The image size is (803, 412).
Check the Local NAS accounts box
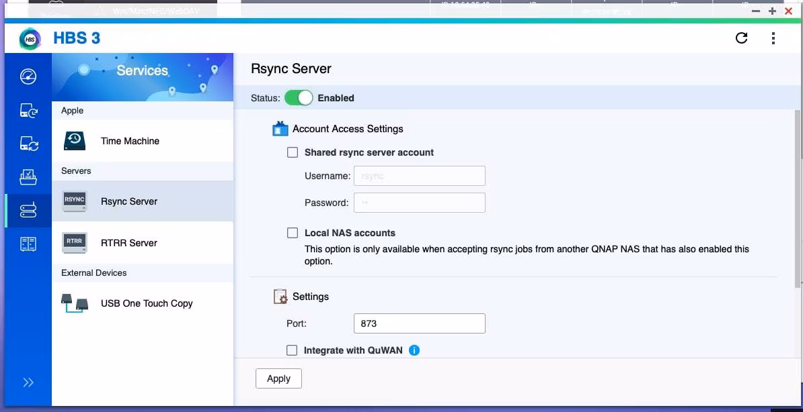(x=293, y=233)
